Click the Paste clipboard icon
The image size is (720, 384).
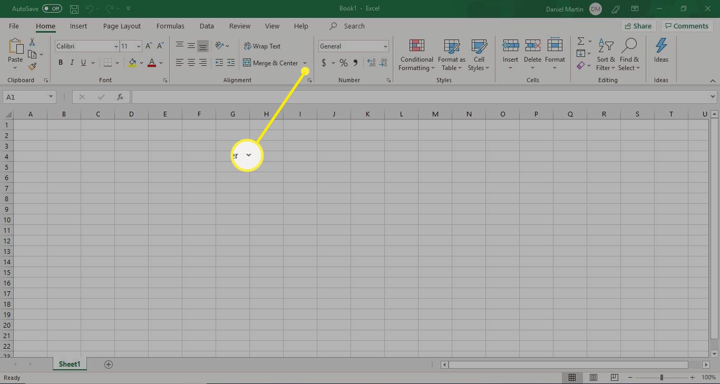click(x=15, y=47)
